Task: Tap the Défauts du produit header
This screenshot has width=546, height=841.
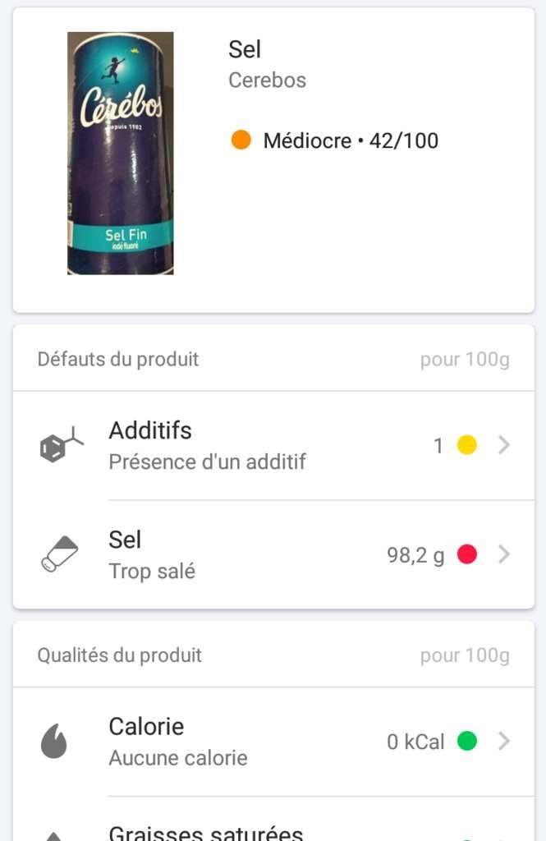Action: (x=118, y=359)
